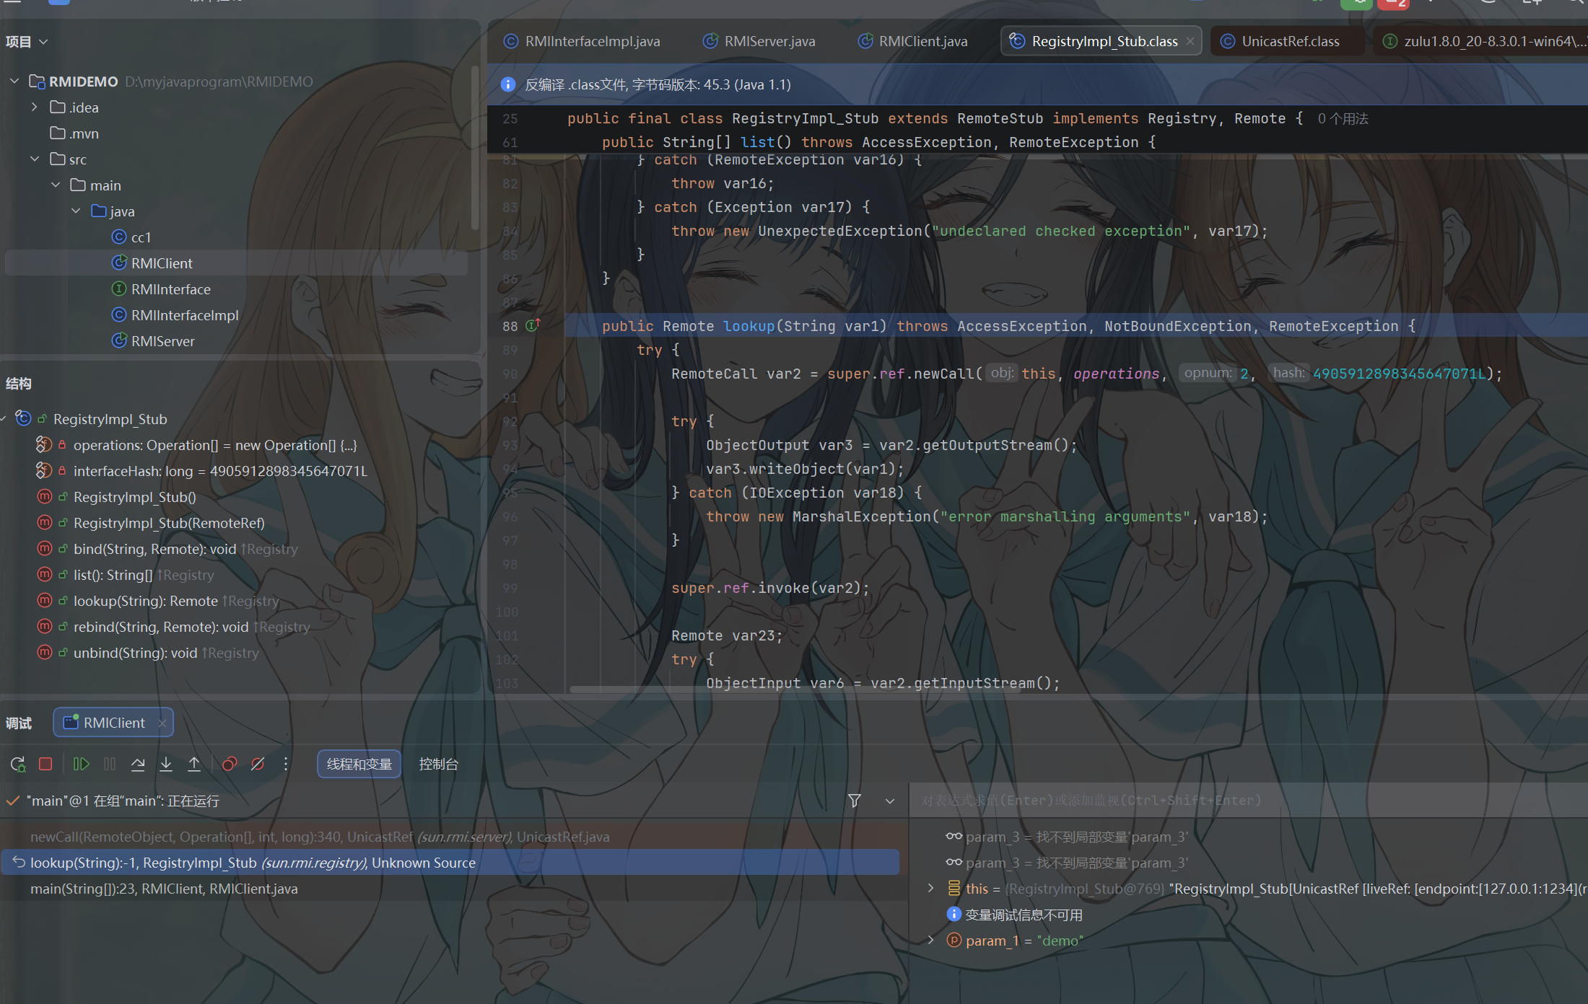The image size is (1588, 1004).
Task: Open the View Breakpoints dialog
Action: 230,764
